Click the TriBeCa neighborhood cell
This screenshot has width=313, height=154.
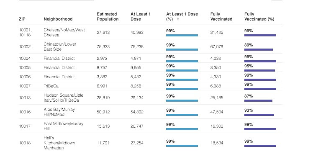(x=51, y=86)
